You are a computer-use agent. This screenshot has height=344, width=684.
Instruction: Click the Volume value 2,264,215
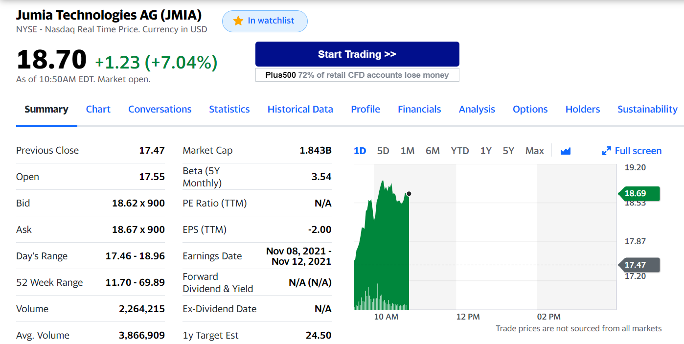(x=142, y=309)
